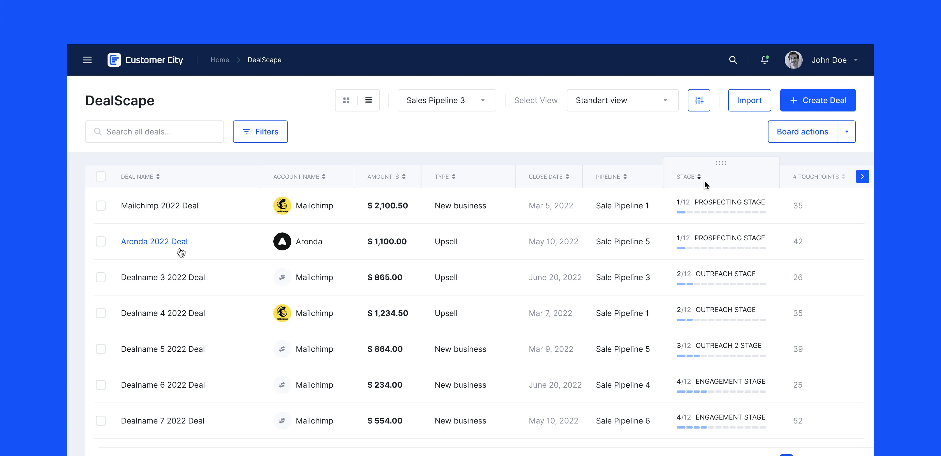Click the Create Deal button
The image size is (941, 456).
pyautogui.click(x=817, y=100)
